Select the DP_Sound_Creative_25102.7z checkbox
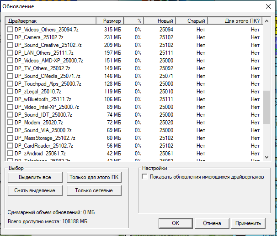 [11, 45]
